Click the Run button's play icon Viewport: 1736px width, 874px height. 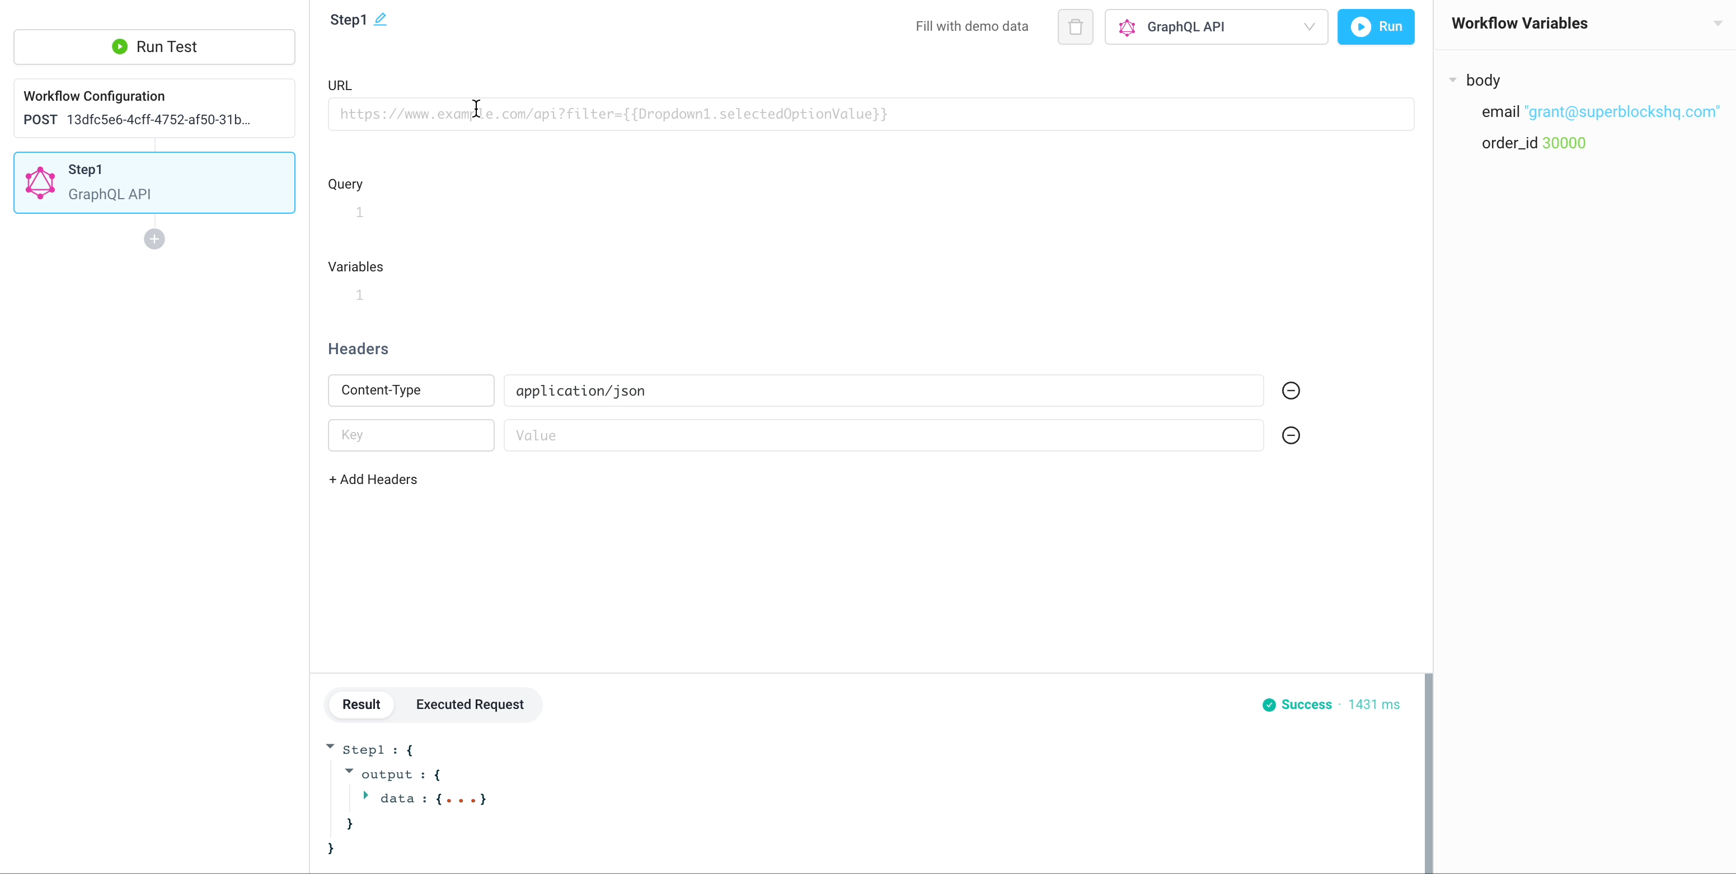pyautogui.click(x=1362, y=27)
